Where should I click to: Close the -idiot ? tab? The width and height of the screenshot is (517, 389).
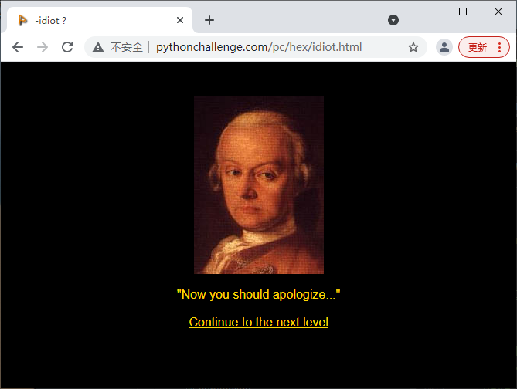point(180,20)
